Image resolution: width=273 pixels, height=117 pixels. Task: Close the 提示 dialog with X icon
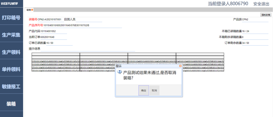tap(180, 66)
